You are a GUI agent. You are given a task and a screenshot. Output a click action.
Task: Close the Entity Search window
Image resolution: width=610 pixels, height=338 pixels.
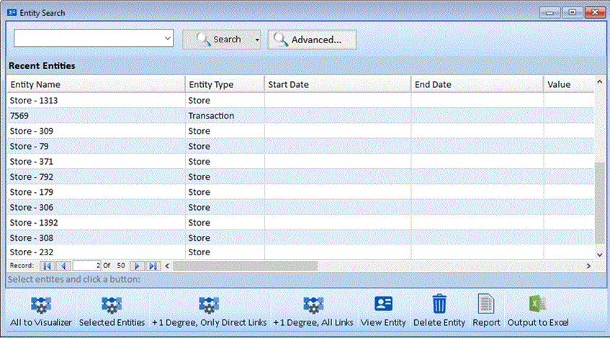coord(595,12)
